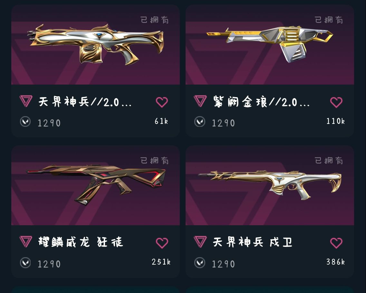Click pink tier triangle icon beside 天界神兵//2.0
Image resolution: width=366 pixels, height=293 pixels.
click(x=26, y=101)
